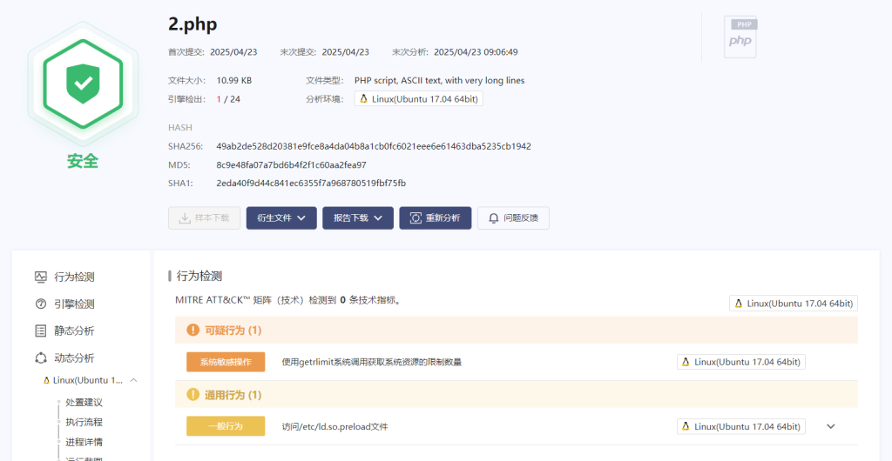
Task: Click the green safe shield icon
Action: point(83,84)
